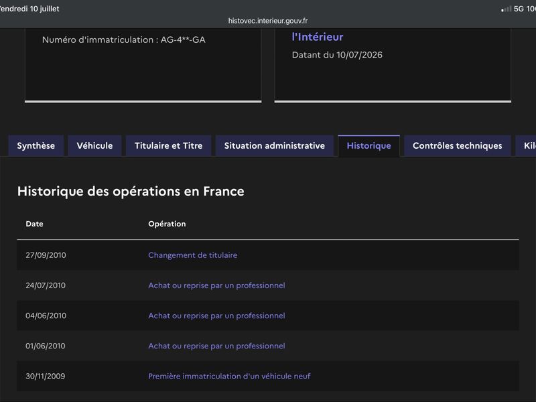This screenshot has width=536, height=402.
Task: Click the Numéro d'immatriculation AG-4**-GA text
Action: [124, 40]
